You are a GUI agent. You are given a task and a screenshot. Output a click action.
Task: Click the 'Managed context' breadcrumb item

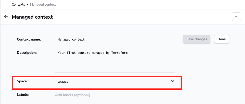click(43, 4)
